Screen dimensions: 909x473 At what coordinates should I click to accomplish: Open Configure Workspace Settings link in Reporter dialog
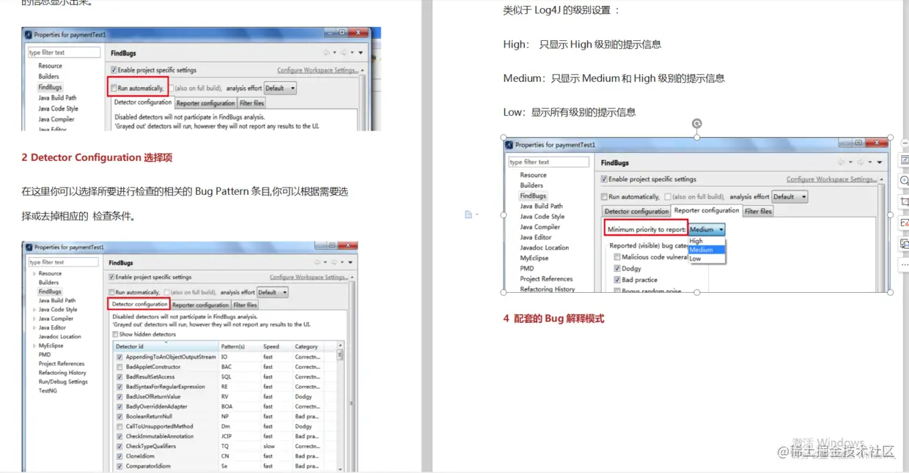pyautogui.click(x=832, y=179)
